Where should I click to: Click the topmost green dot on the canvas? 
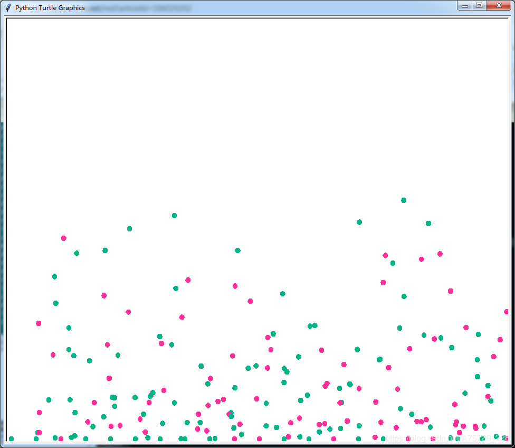(x=404, y=200)
